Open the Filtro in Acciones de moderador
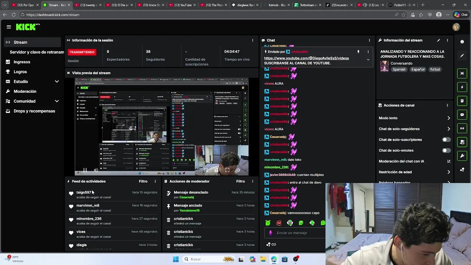The image size is (471, 265). [x=240, y=181]
